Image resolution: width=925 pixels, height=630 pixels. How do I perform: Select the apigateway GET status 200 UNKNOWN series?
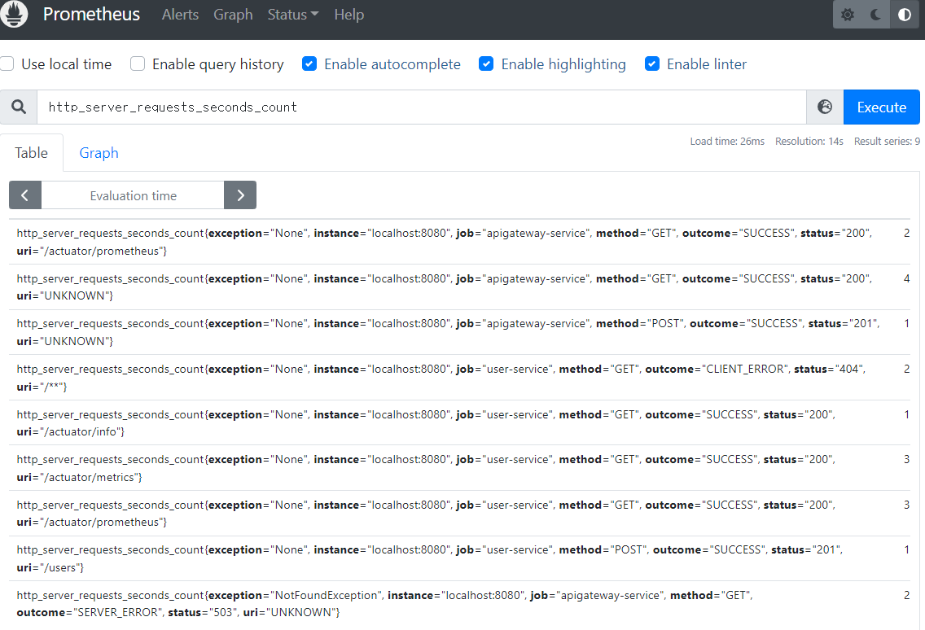coord(459,287)
